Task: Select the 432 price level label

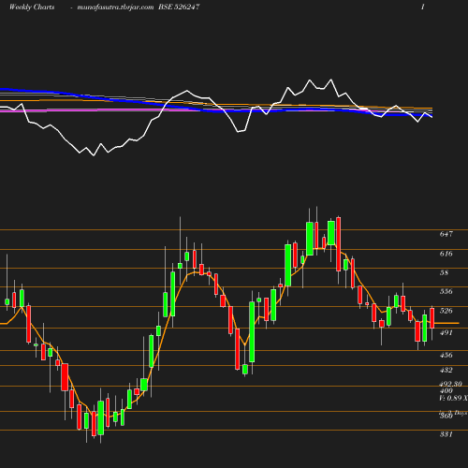Action: 446,370
